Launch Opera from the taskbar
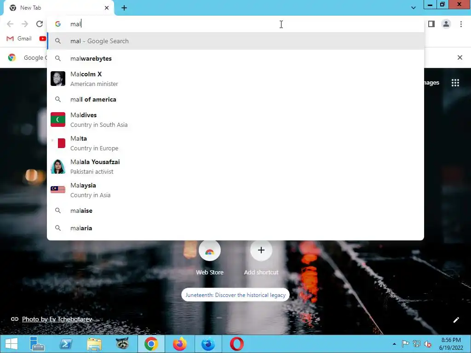The image size is (471, 353). (x=237, y=344)
